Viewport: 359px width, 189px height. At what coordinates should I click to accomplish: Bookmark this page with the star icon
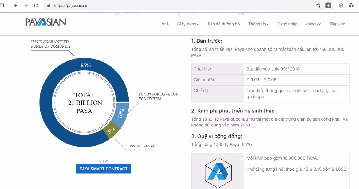tap(318, 5)
